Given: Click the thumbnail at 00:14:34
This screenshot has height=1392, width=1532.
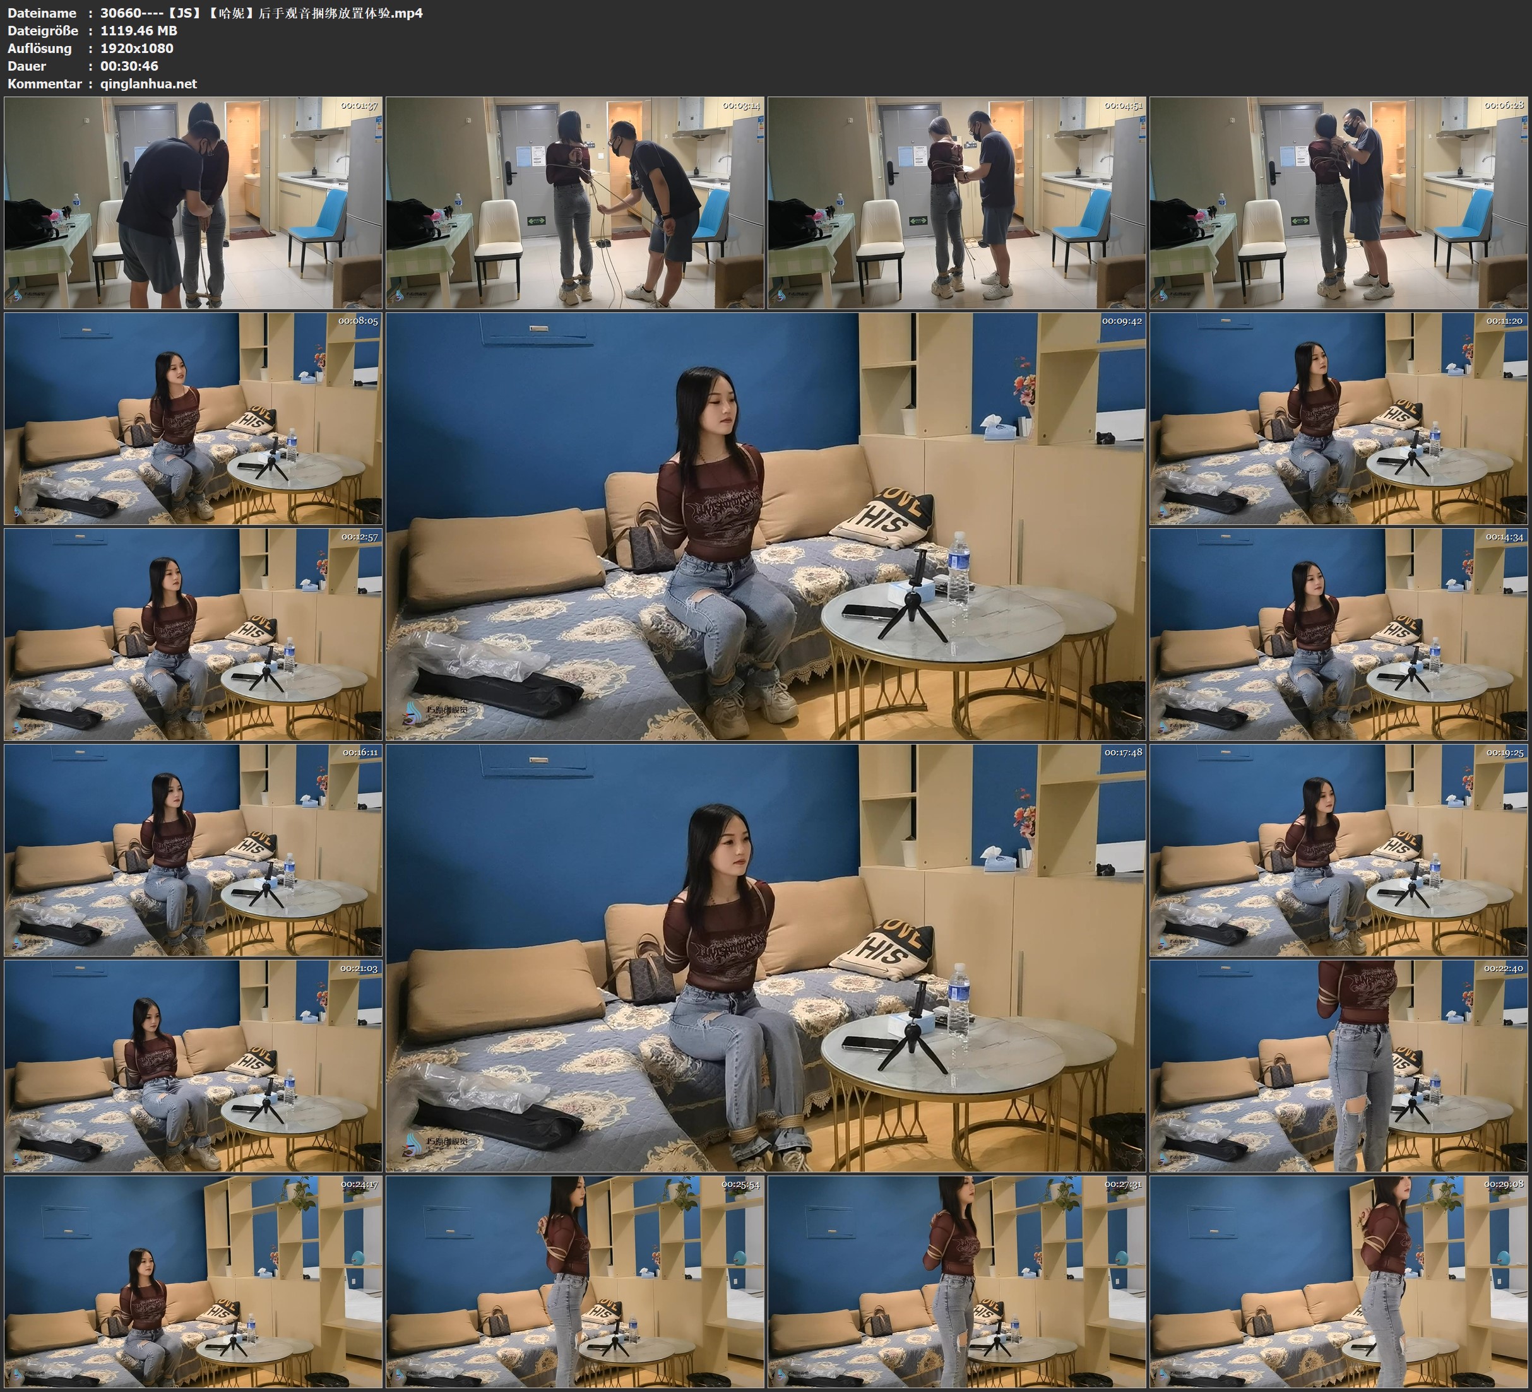Looking at the screenshot, I should pos(1339,634).
